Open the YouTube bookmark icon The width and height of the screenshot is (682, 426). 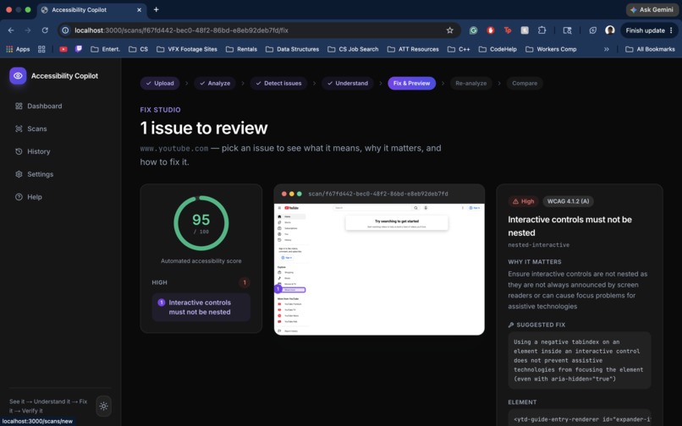63,49
